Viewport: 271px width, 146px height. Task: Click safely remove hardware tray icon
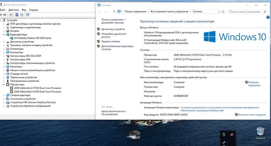(x=224, y=134)
